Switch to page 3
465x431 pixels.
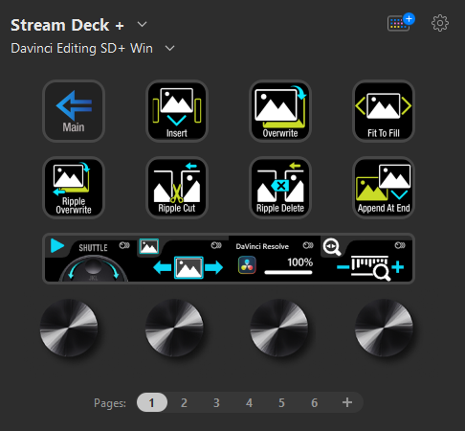click(216, 402)
